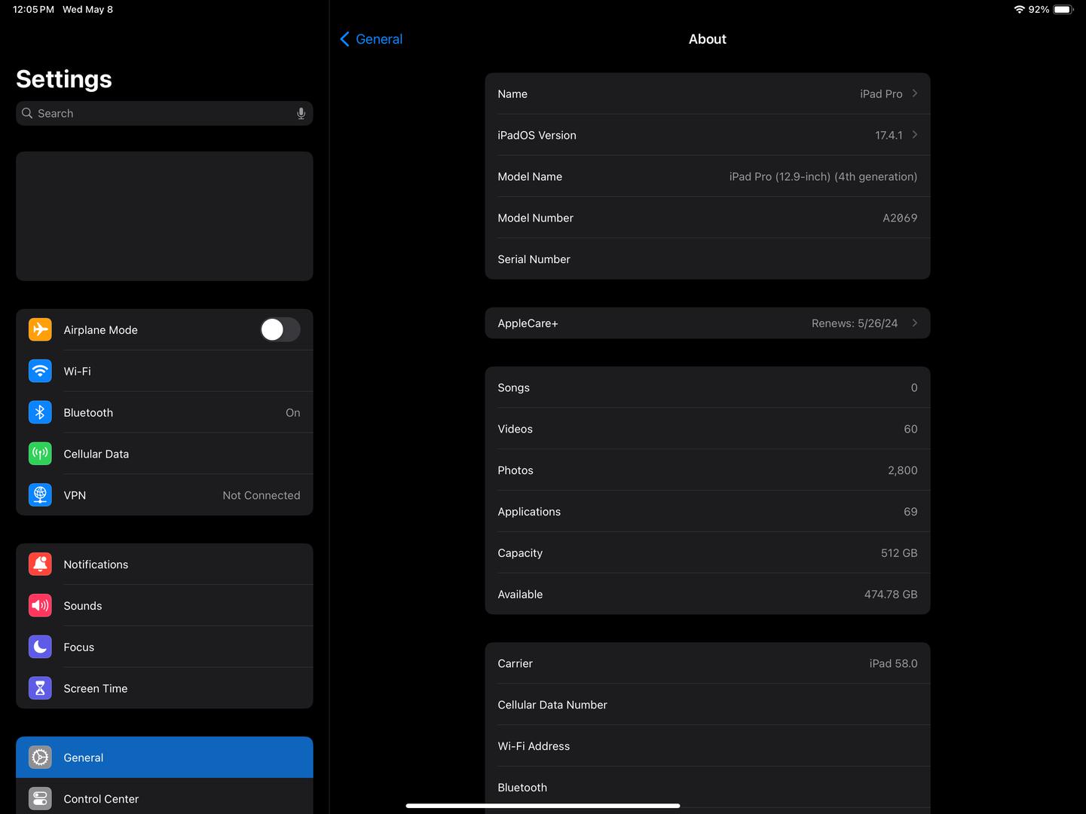The height and width of the screenshot is (814, 1086).
Task: Open Cellular Data settings
Action: tap(164, 454)
